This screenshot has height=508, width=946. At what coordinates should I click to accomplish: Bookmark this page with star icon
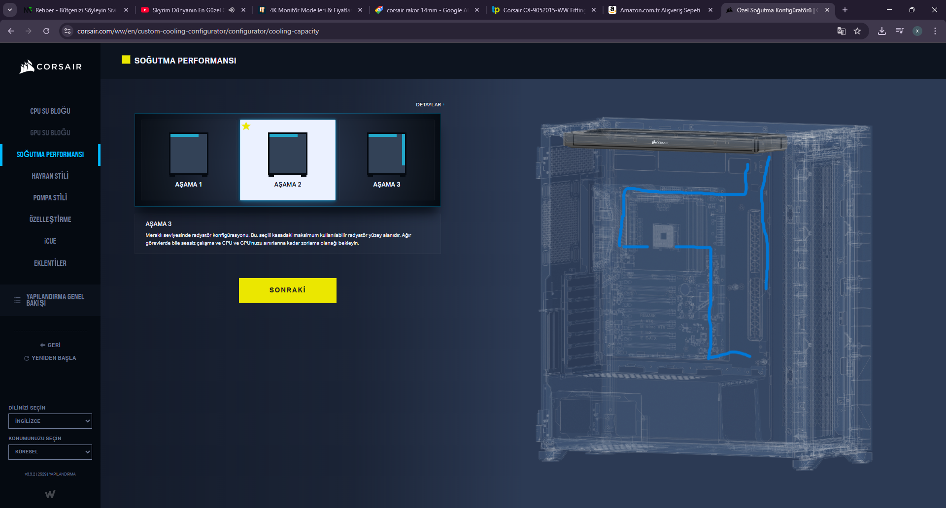tap(857, 31)
